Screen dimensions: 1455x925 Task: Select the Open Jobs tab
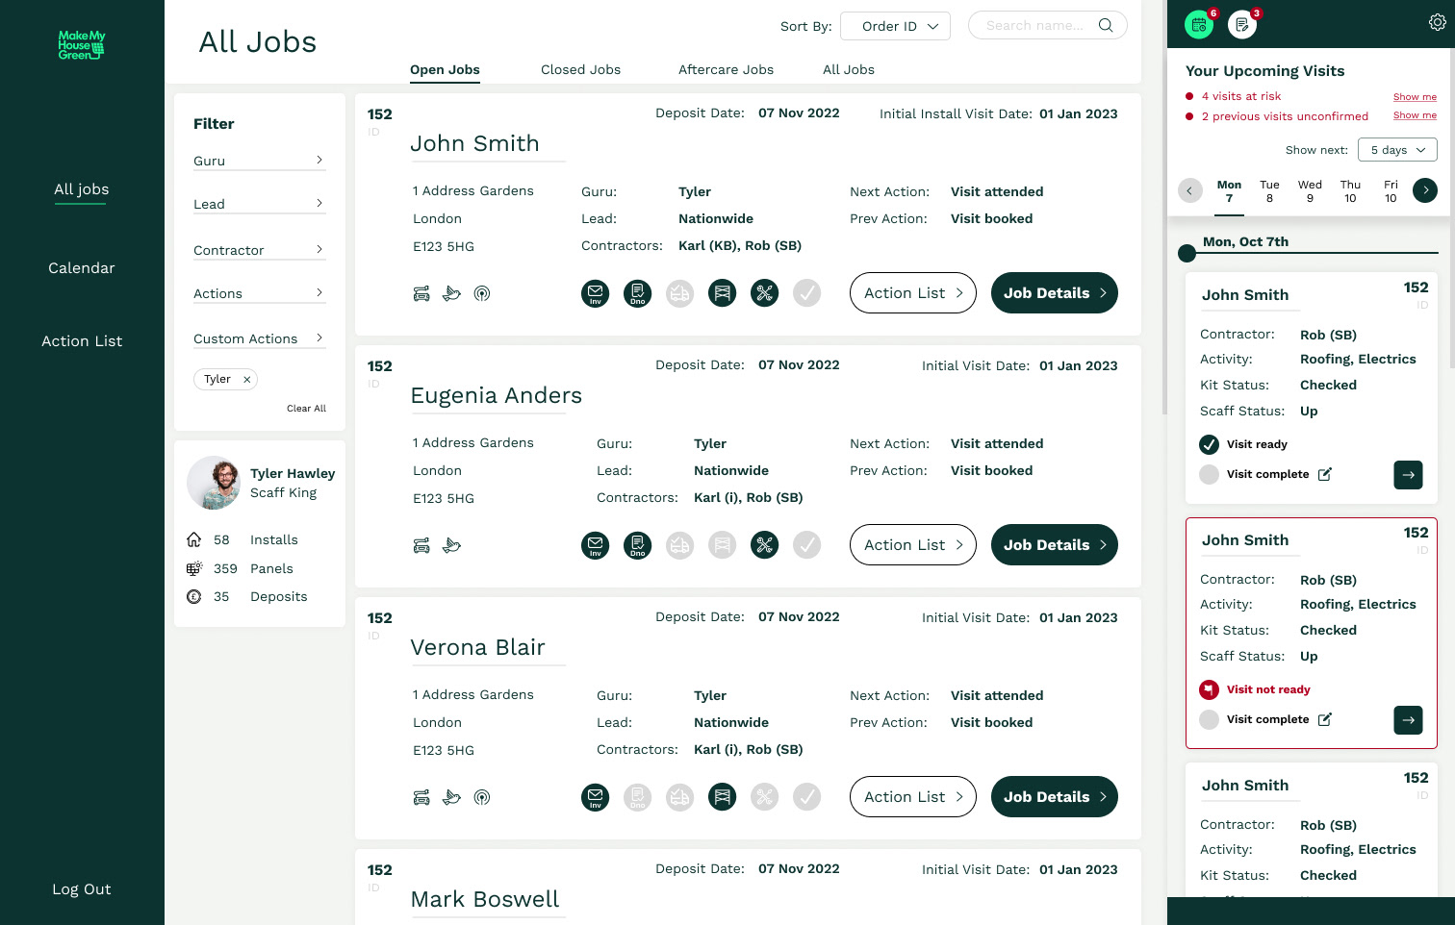pyautogui.click(x=445, y=70)
